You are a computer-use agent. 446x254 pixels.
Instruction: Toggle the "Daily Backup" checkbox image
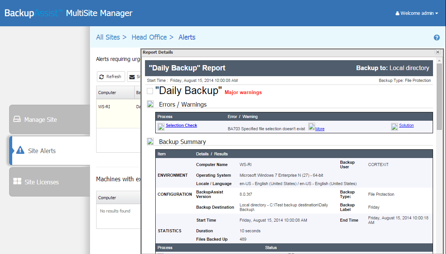point(150,91)
